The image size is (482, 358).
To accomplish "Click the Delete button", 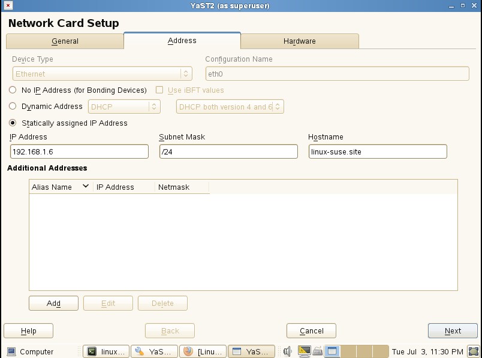I will (x=162, y=304).
